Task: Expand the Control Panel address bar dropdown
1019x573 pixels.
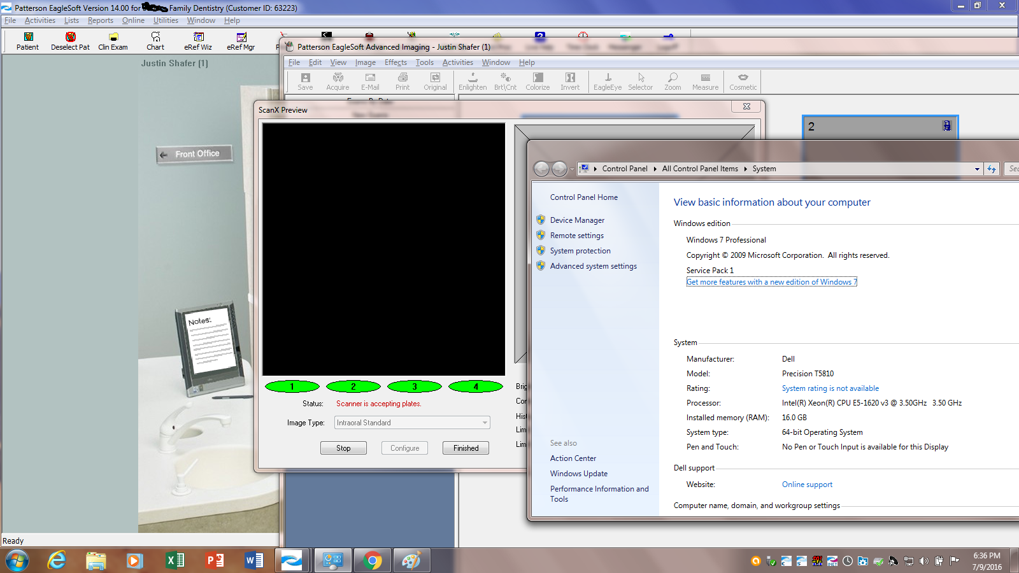Action: [x=977, y=169]
